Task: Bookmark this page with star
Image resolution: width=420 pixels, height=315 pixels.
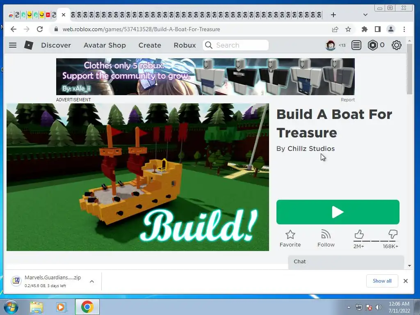Action: tap(348, 29)
